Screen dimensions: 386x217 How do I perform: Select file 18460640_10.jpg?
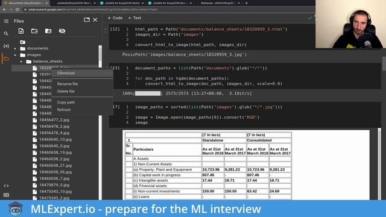tap(55, 139)
